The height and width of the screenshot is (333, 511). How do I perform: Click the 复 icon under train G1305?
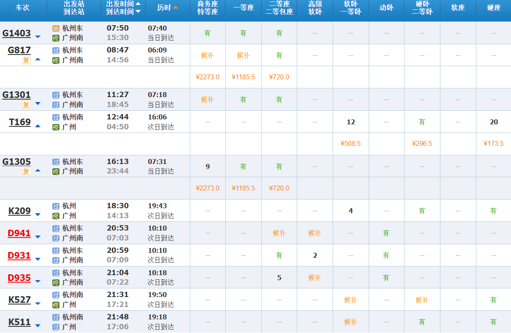pyautogui.click(x=26, y=171)
